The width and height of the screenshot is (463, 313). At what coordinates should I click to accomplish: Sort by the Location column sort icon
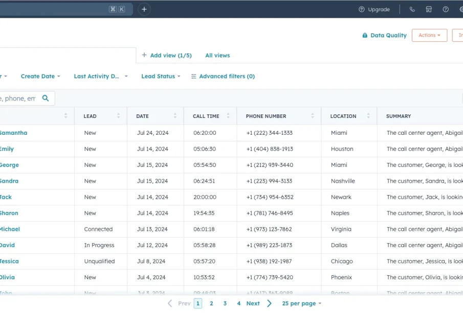368,116
